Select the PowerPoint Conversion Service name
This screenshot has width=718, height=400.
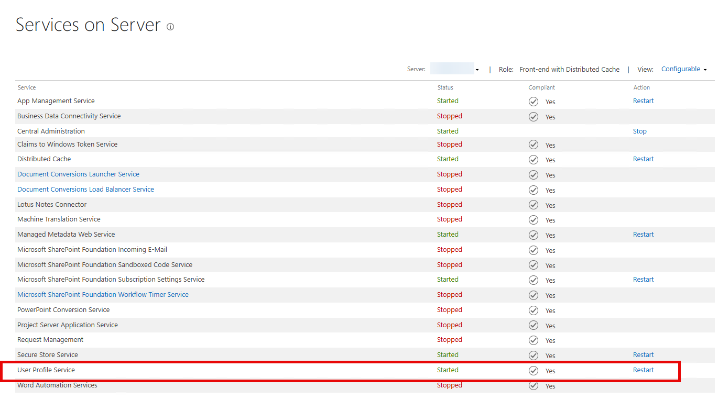coord(63,310)
